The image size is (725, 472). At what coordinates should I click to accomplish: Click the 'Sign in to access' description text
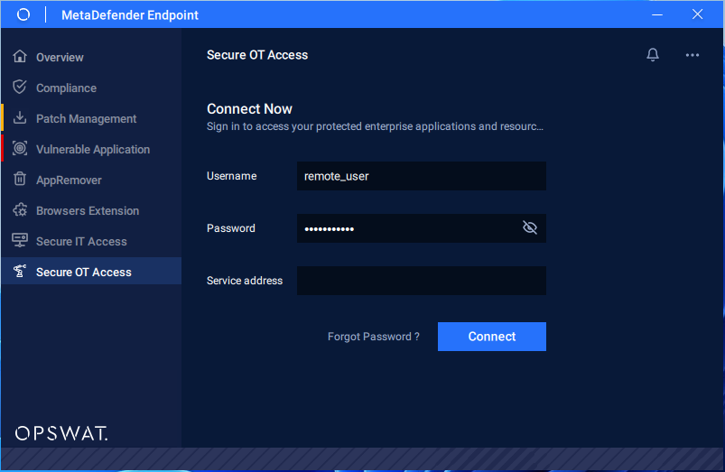tap(375, 126)
